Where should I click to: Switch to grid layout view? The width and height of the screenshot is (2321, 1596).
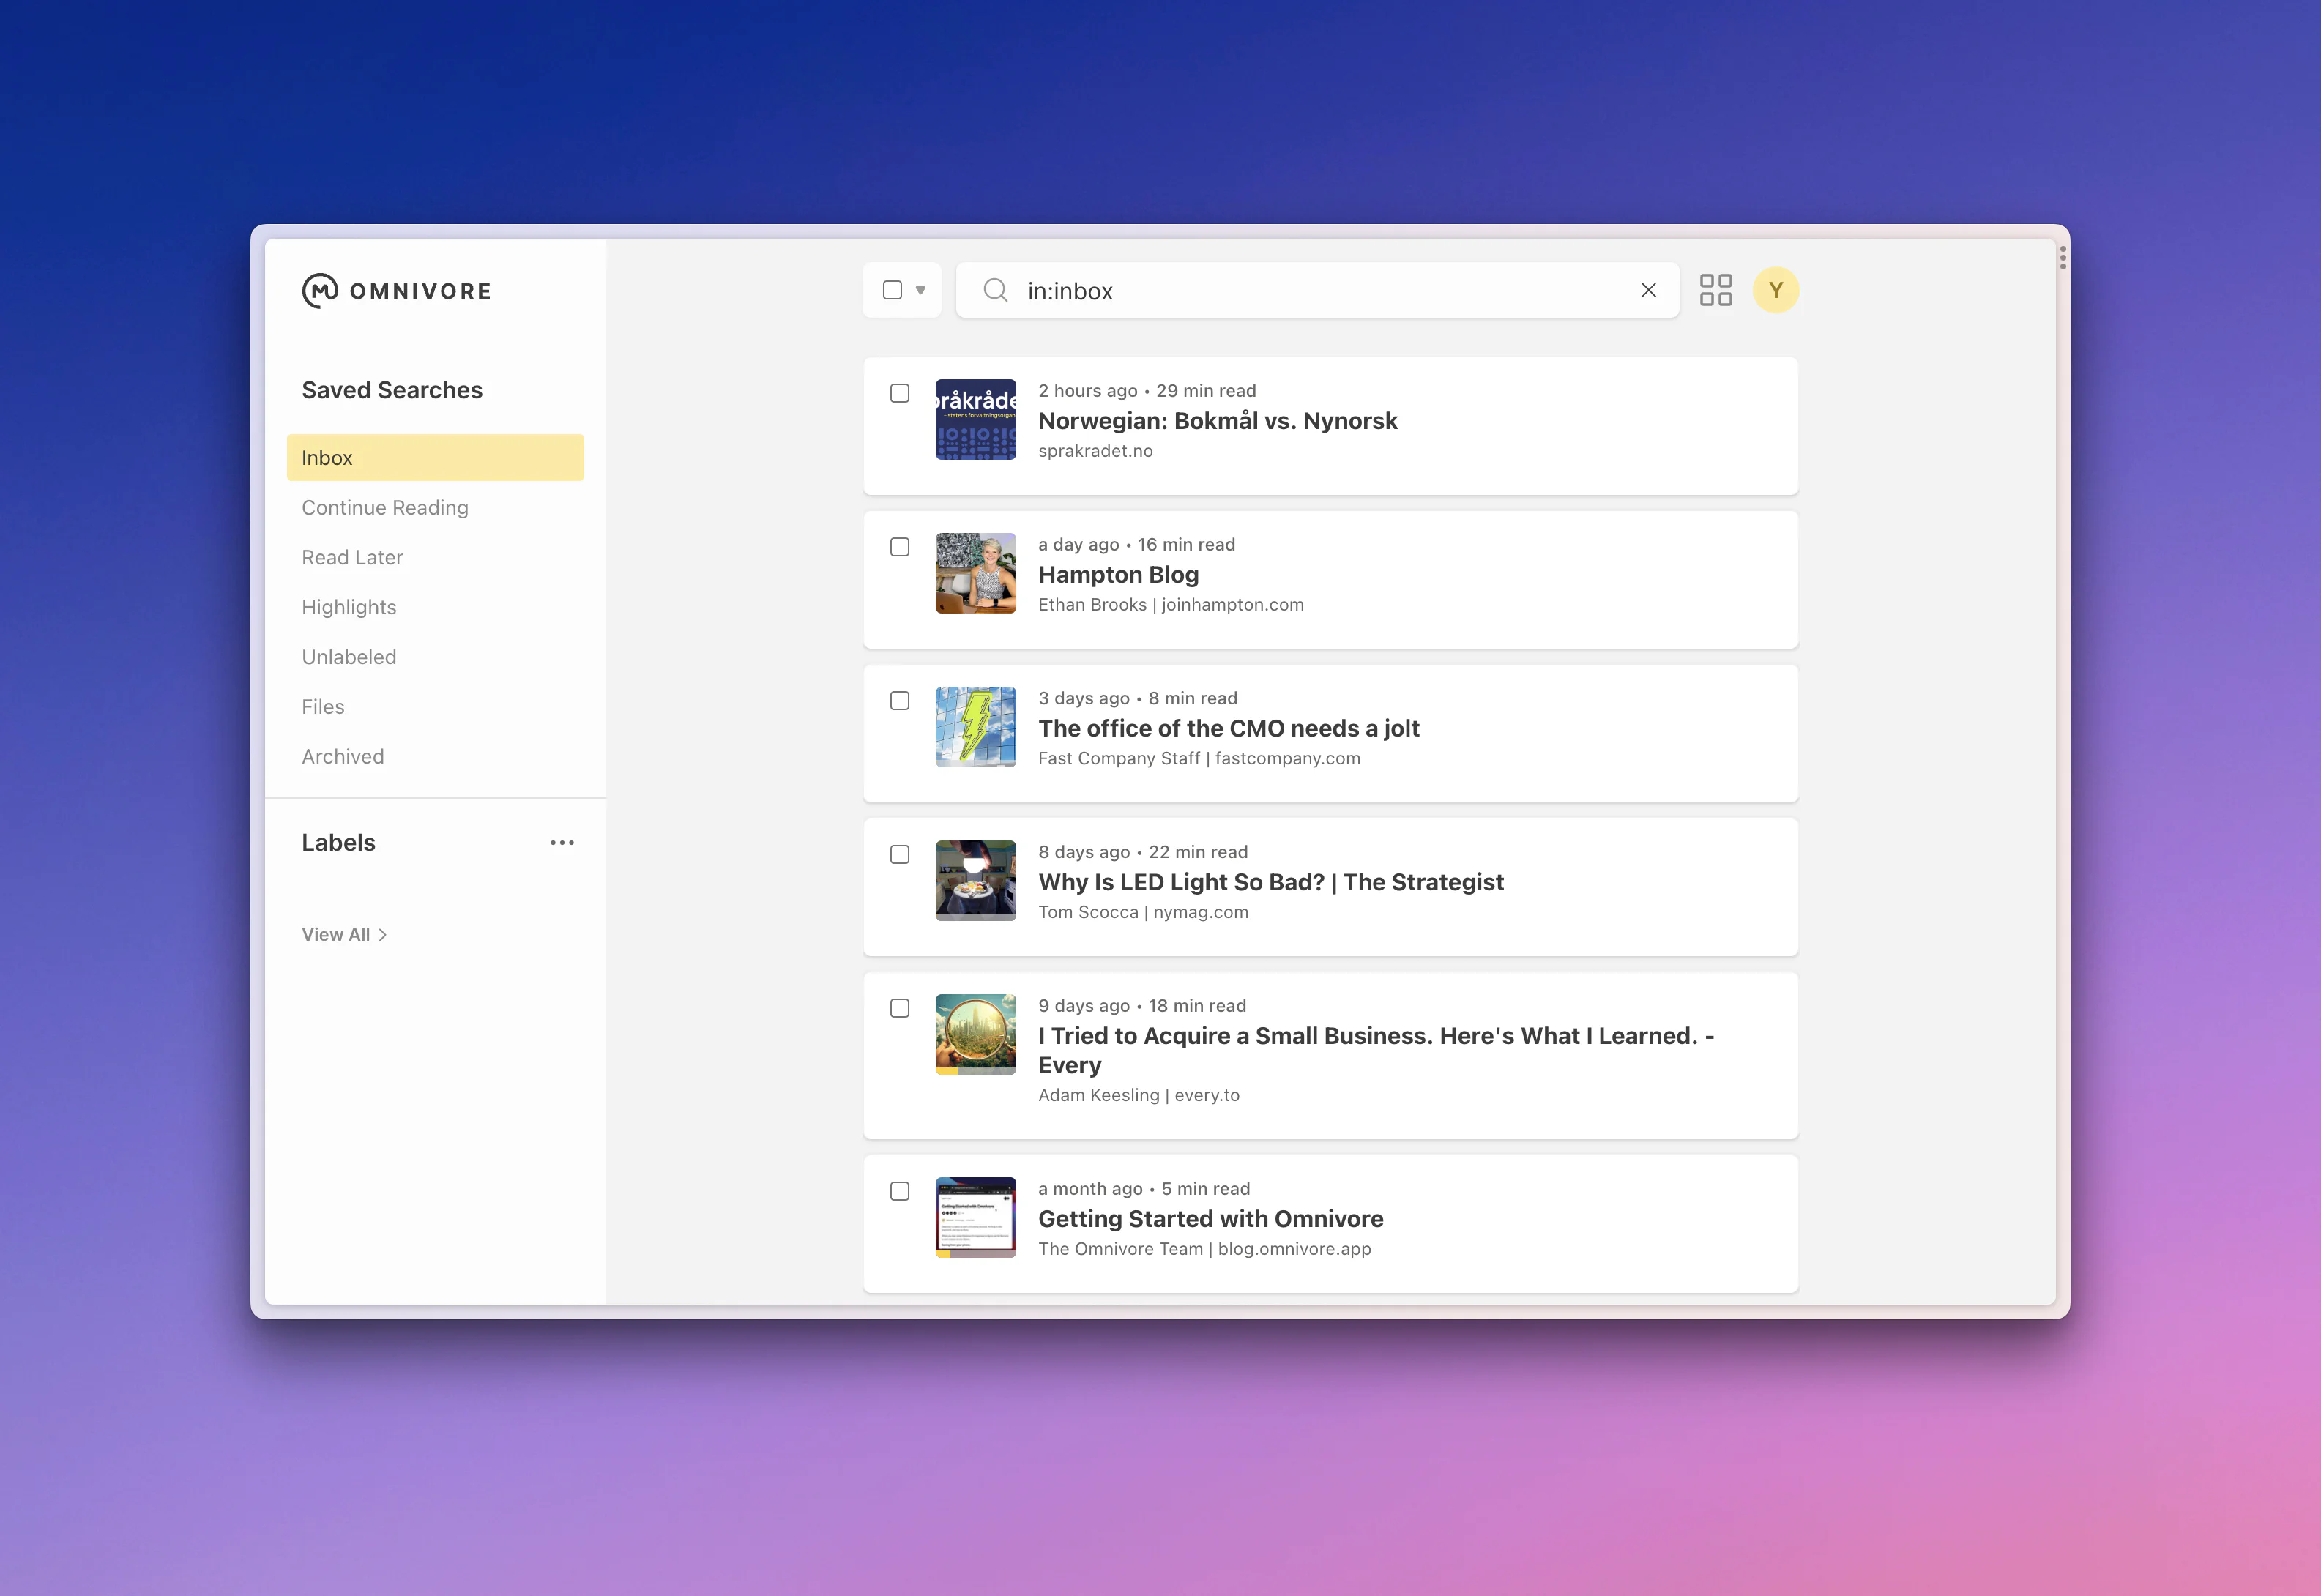pos(1715,290)
